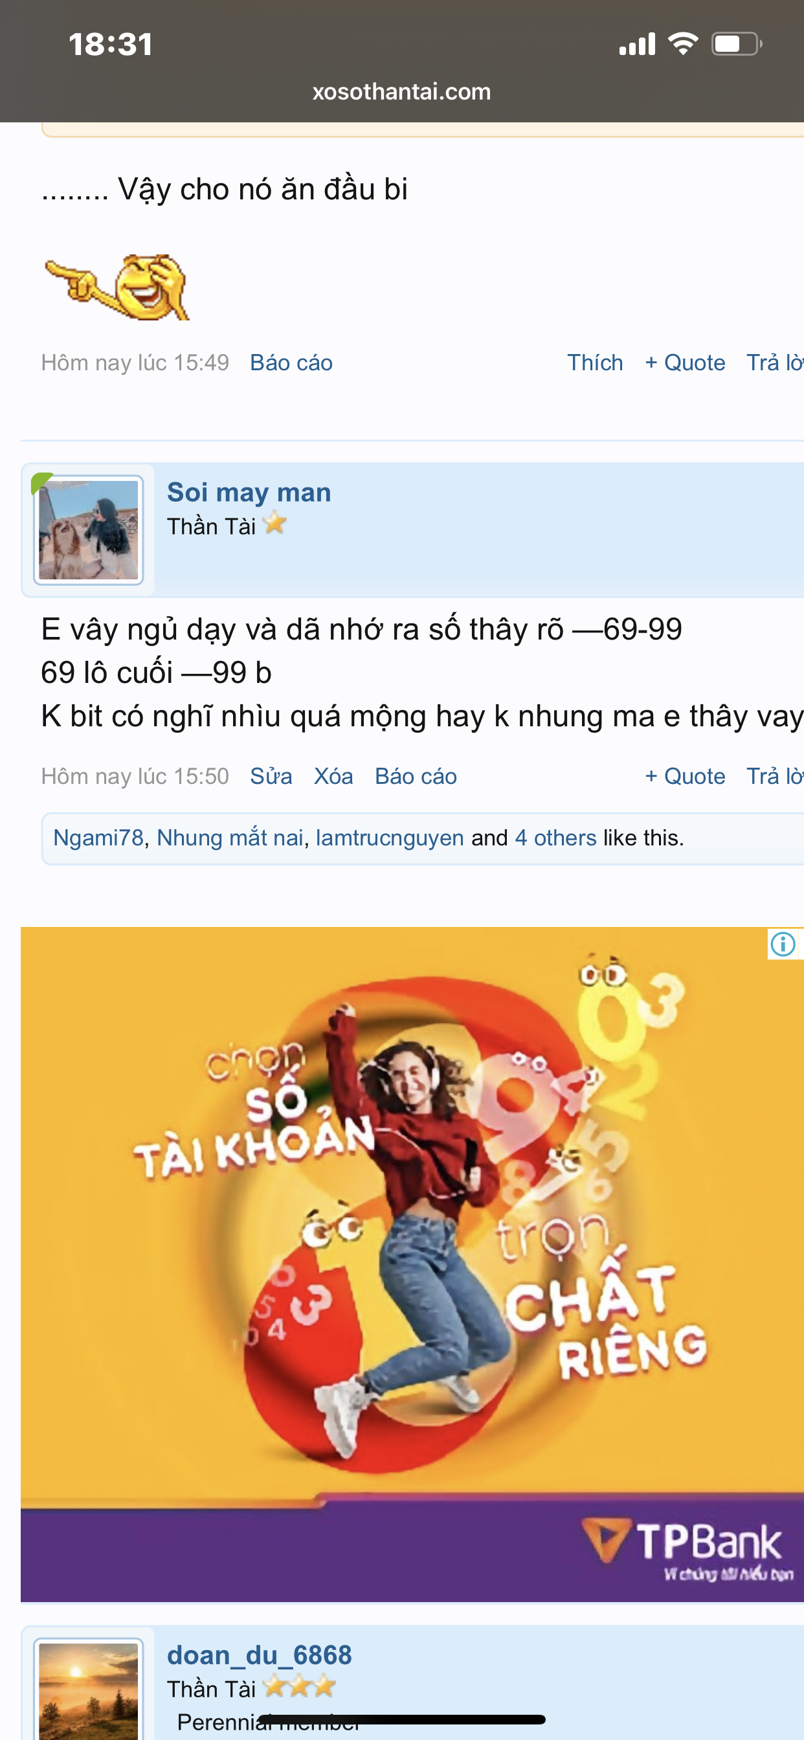804x1740 pixels.
Task: Open the Soi may man profile name
Action: click(249, 493)
